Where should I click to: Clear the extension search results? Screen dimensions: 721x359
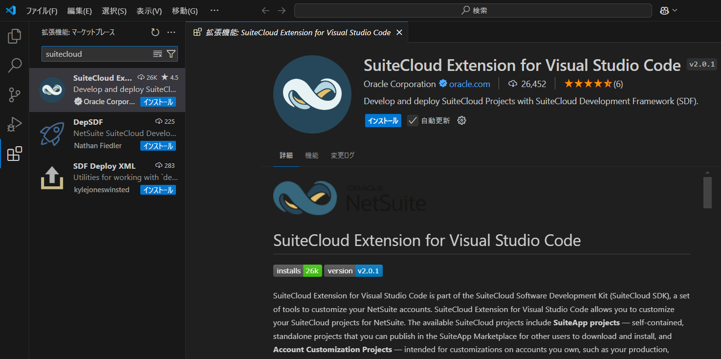157,54
